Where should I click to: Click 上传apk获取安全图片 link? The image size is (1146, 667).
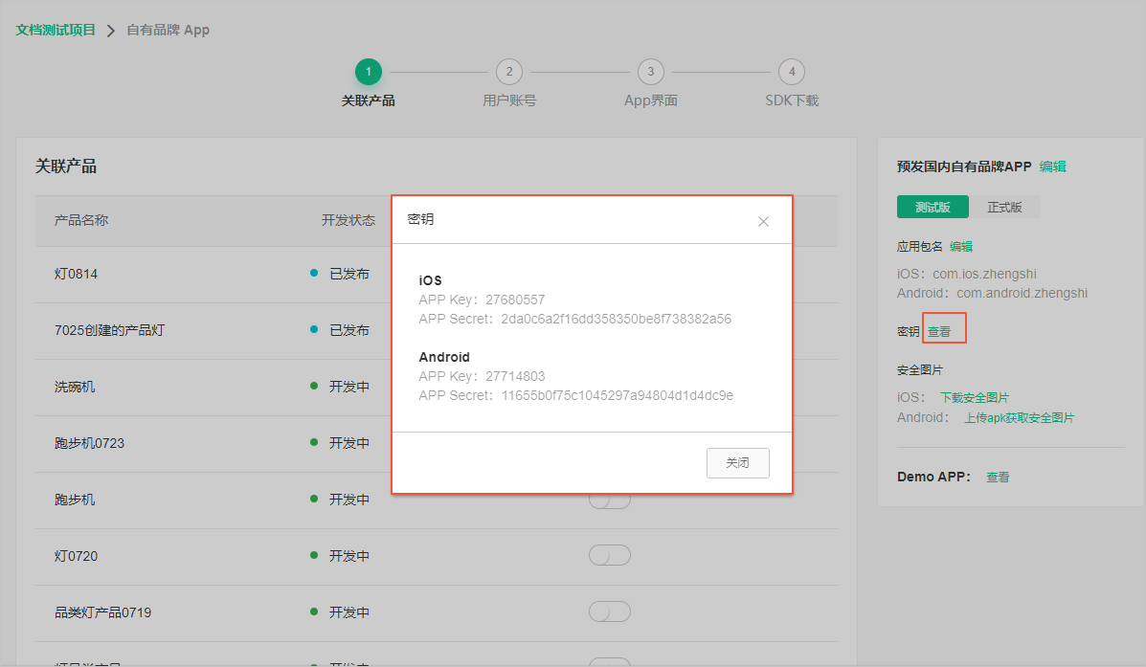(x=1019, y=418)
